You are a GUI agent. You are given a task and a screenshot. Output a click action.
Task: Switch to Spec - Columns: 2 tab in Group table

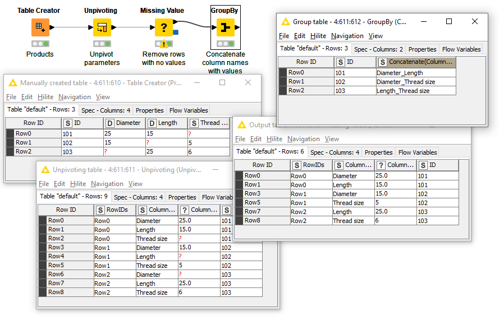(378, 49)
